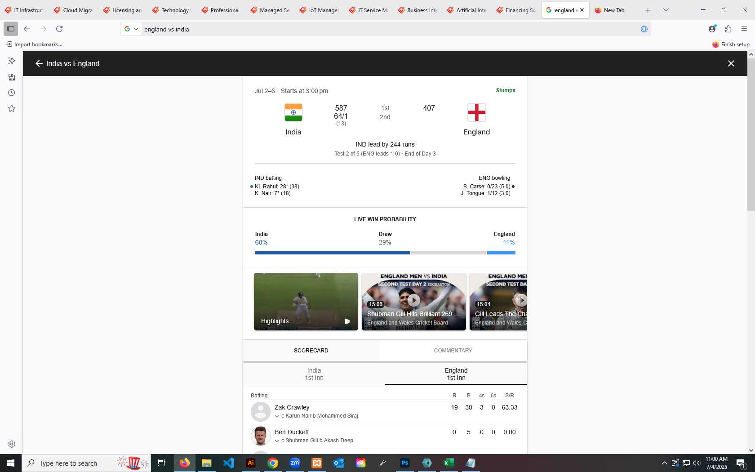Viewport: 755px width, 472px height.
Task: Select the SCORECARD tab
Action: [x=311, y=351]
